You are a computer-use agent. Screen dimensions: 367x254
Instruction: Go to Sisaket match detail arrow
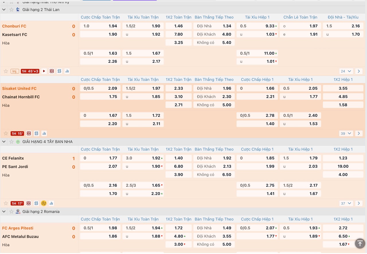[359, 133]
